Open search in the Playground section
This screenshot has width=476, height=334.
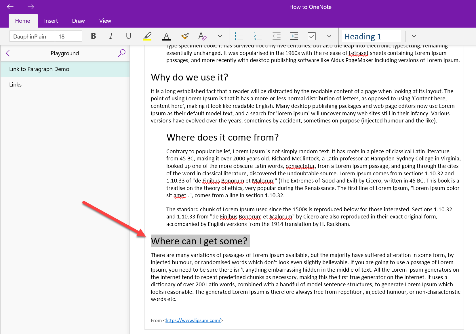click(122, 53)
